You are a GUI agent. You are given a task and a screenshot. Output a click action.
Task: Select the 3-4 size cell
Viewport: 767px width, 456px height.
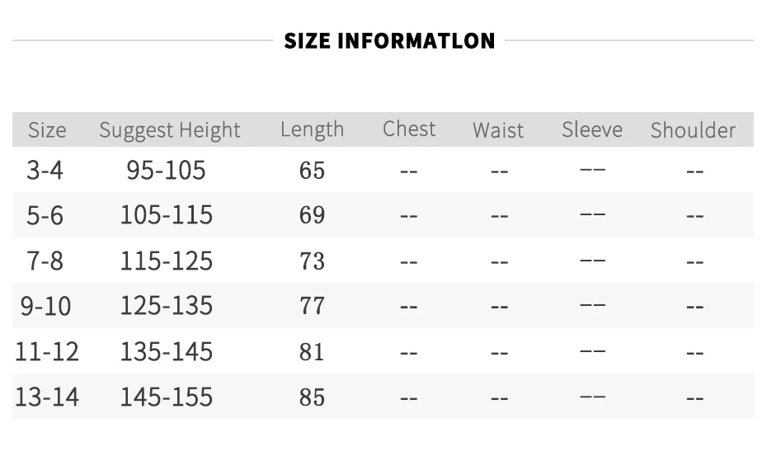point(45,170)
